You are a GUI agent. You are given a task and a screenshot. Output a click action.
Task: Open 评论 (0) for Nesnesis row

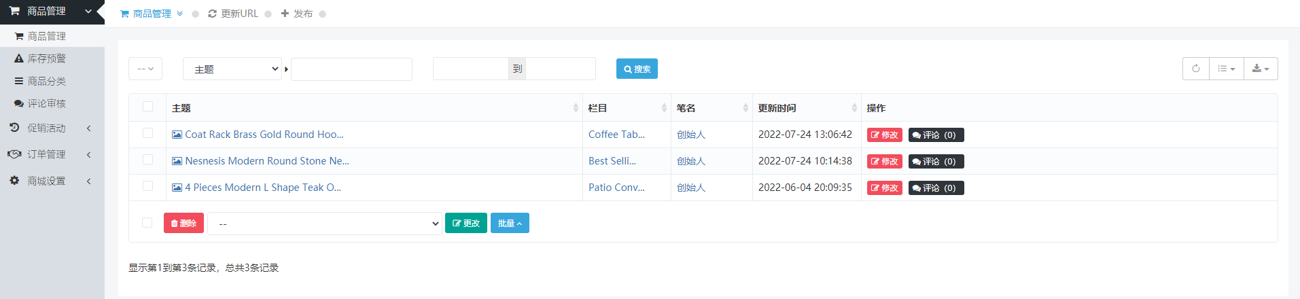[936, 162]
